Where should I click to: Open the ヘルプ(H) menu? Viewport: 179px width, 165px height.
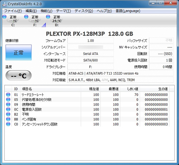(x=104, y=11)
